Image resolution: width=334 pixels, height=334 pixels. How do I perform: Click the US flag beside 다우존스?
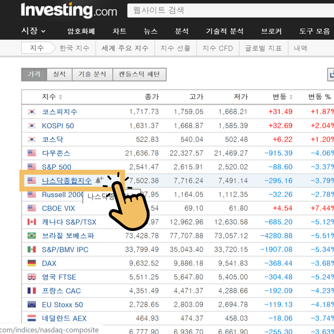[32, 153]
